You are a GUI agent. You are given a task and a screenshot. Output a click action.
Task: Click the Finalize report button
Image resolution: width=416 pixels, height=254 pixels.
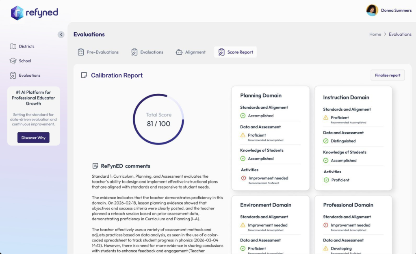click(x=388, y=75)
